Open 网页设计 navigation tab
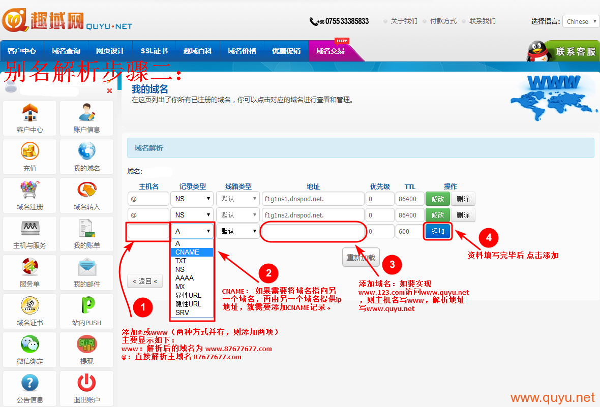Viewport: 600px width, 407px height. (110, 51)
